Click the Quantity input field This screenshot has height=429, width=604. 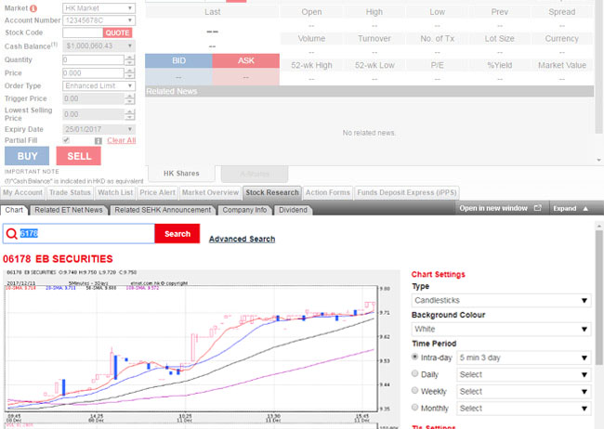[93, 59]
